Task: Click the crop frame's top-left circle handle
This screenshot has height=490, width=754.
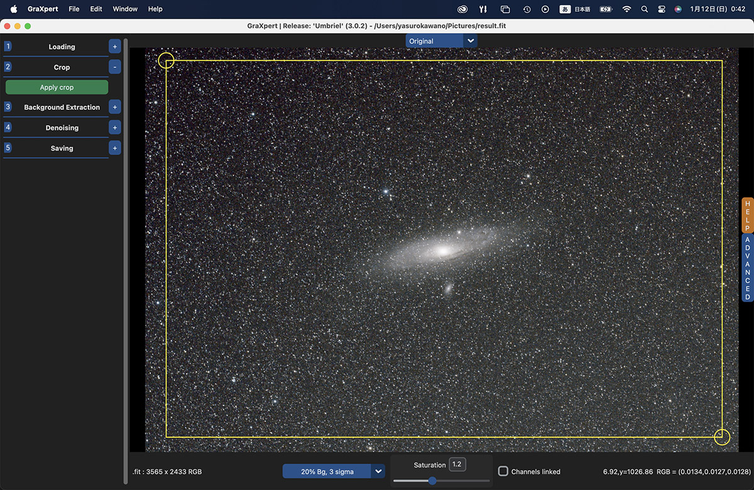Action: (166, 60)
